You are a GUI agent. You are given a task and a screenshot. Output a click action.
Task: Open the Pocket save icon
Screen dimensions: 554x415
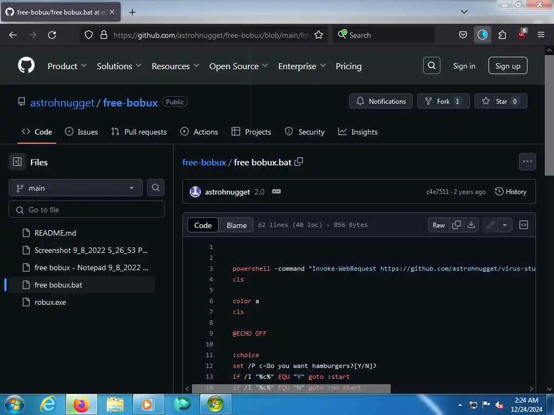pyautogui.click(x=463, y=35)
